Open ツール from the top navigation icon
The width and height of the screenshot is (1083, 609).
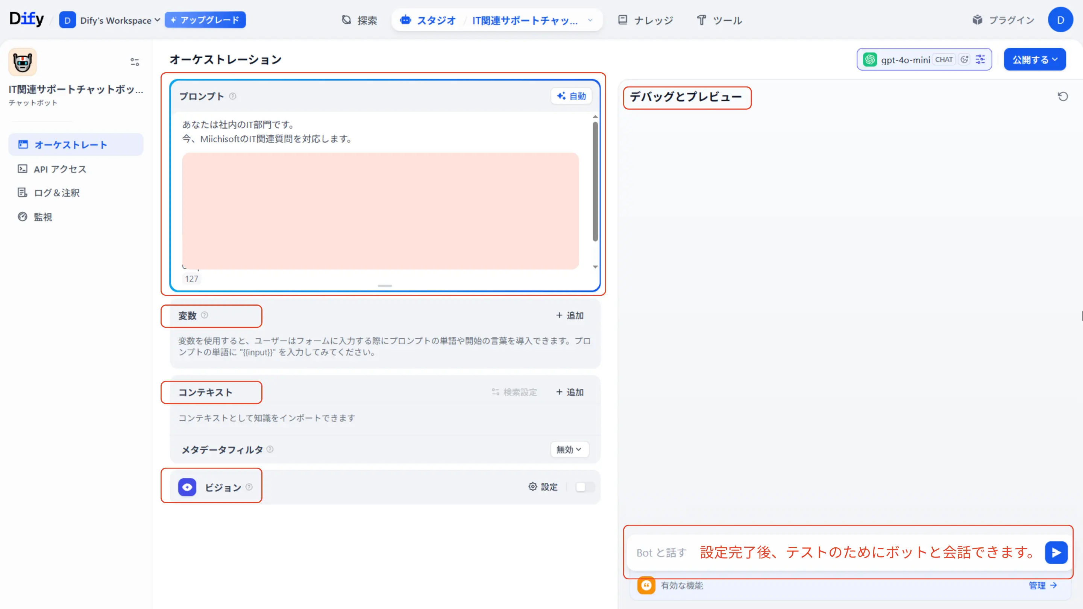[701, 20]
